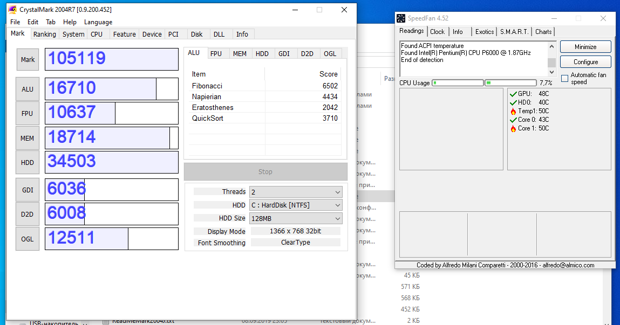The image size is (620, 325).
Task: Click the Eratosthenes row in score table
Action: tap(265, 108)
